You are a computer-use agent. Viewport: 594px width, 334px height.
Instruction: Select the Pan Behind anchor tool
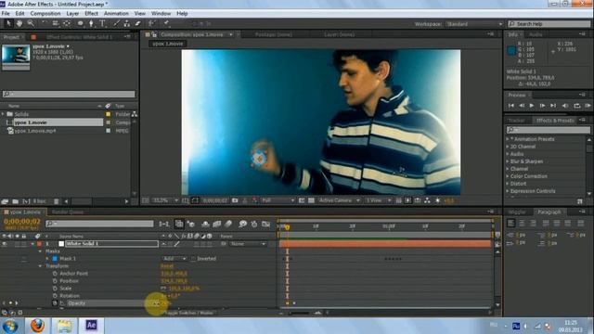(x=67, y=23)
